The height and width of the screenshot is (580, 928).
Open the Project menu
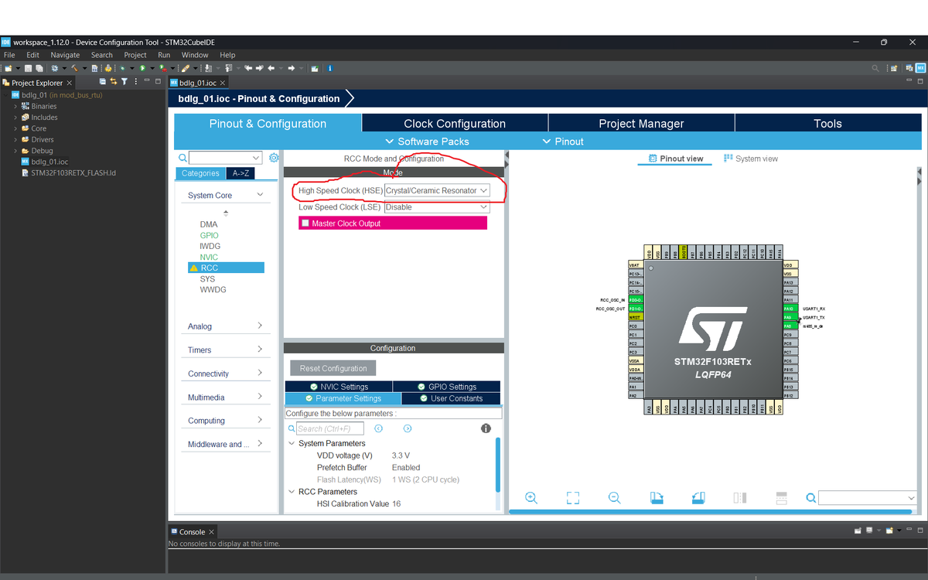pyautogui.click(x=135, y=55)
